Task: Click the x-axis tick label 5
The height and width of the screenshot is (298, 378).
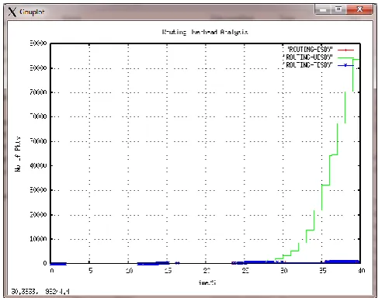Action: (x=91, y=271)
